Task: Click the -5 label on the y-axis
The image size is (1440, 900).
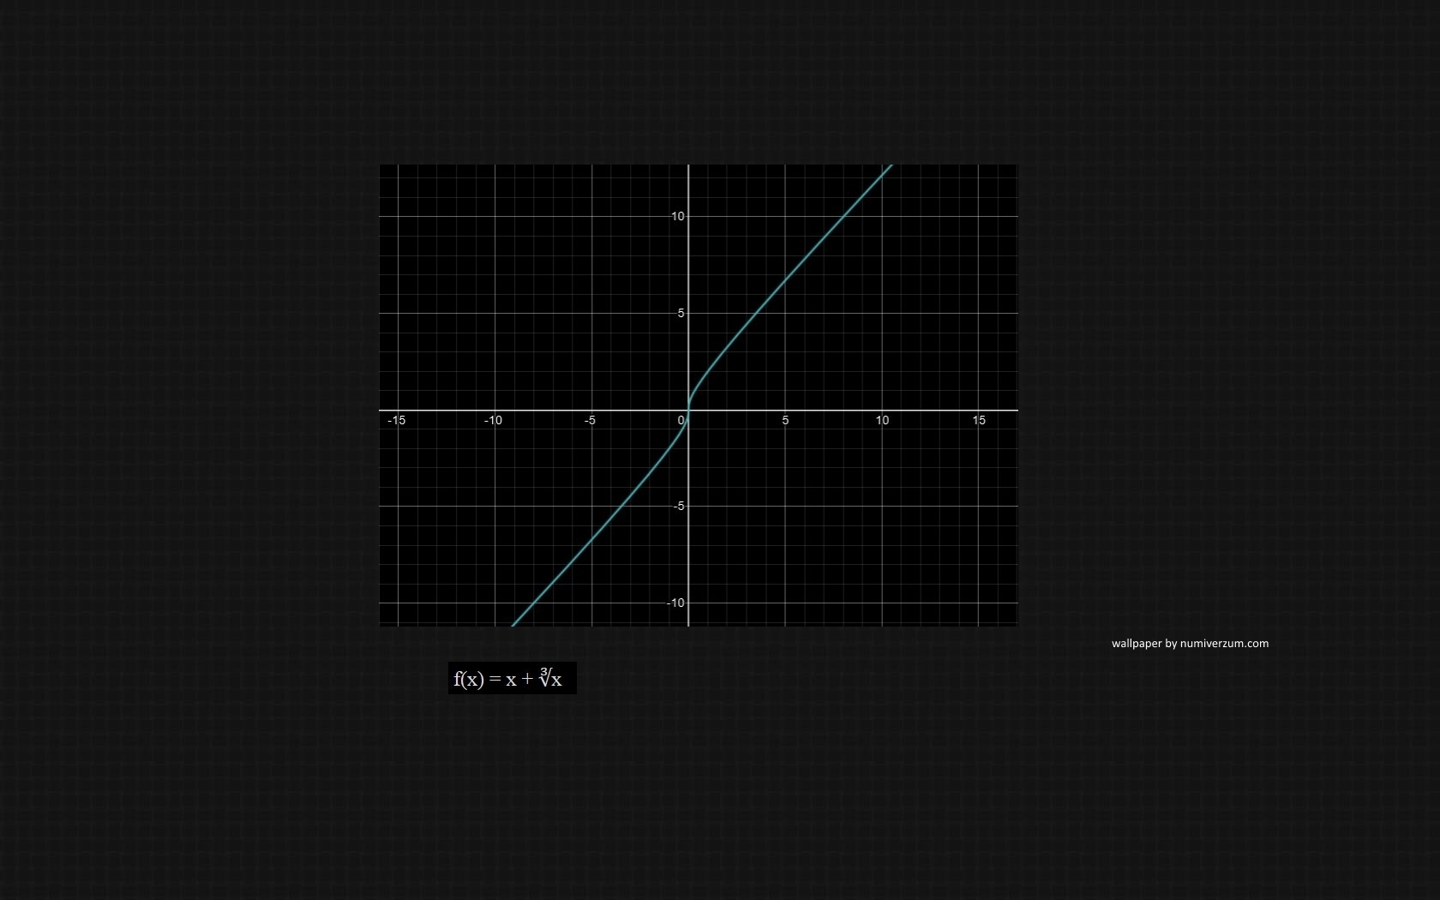Action: [x=679, y=506]
